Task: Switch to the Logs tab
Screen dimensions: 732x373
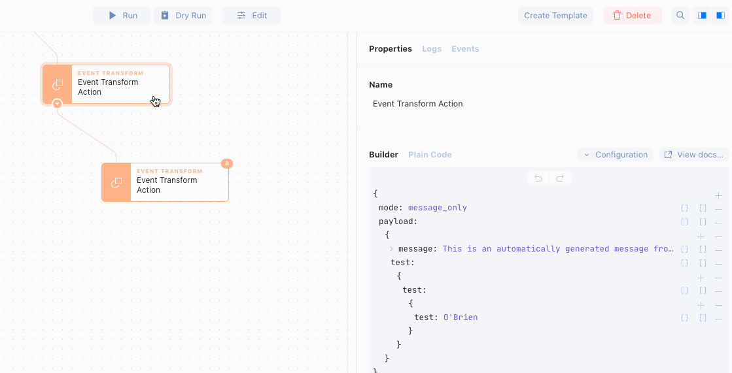Action: [x=432, y=49]
